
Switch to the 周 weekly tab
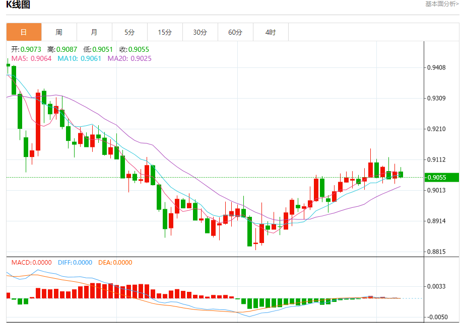pyautogui.click(x=59, y=32)
